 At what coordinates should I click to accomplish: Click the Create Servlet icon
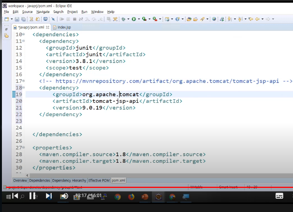coord(177,19)
